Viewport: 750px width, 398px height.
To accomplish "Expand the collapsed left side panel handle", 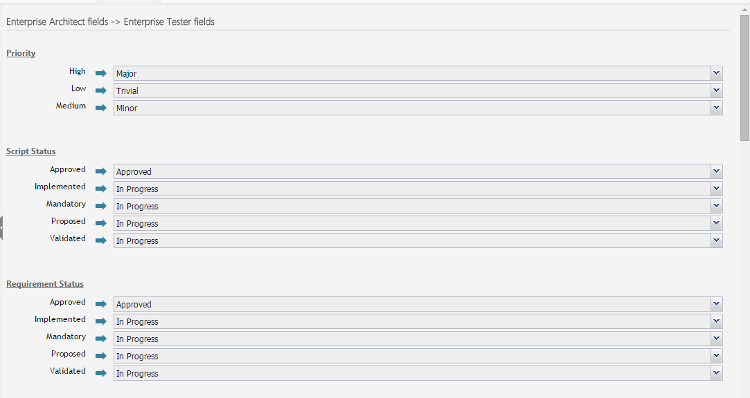I will click(2, 227).
